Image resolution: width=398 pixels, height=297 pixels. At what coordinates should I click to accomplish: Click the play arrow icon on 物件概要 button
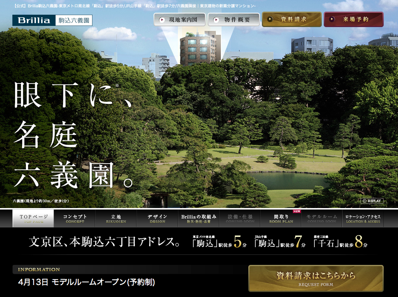click(x=216, y=20)
